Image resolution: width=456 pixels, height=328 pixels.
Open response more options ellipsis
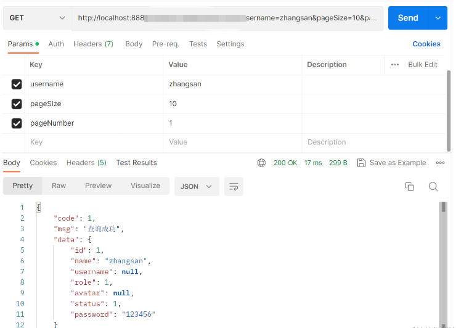(x=440, y=163)
